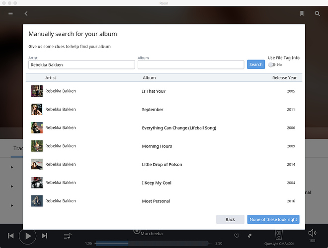This screenshot has height=248, width=328.
Task: Click the Tracks tab behind the dialog
Action: (x=18, y=148)
